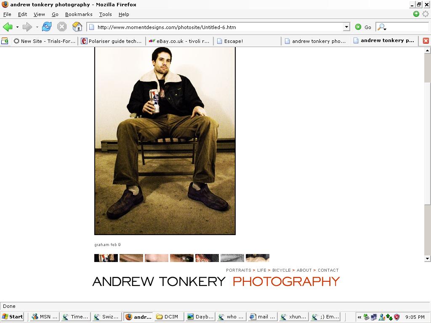This screenshot has width=431, height=323.
Task: Expand hidden tray icons with the chevron
Action: 359,317
